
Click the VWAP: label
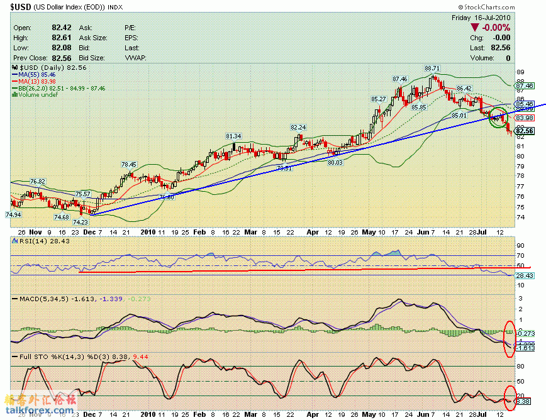tap(135, 58)
